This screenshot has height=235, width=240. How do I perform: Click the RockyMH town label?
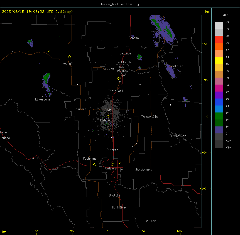point(68,63)
